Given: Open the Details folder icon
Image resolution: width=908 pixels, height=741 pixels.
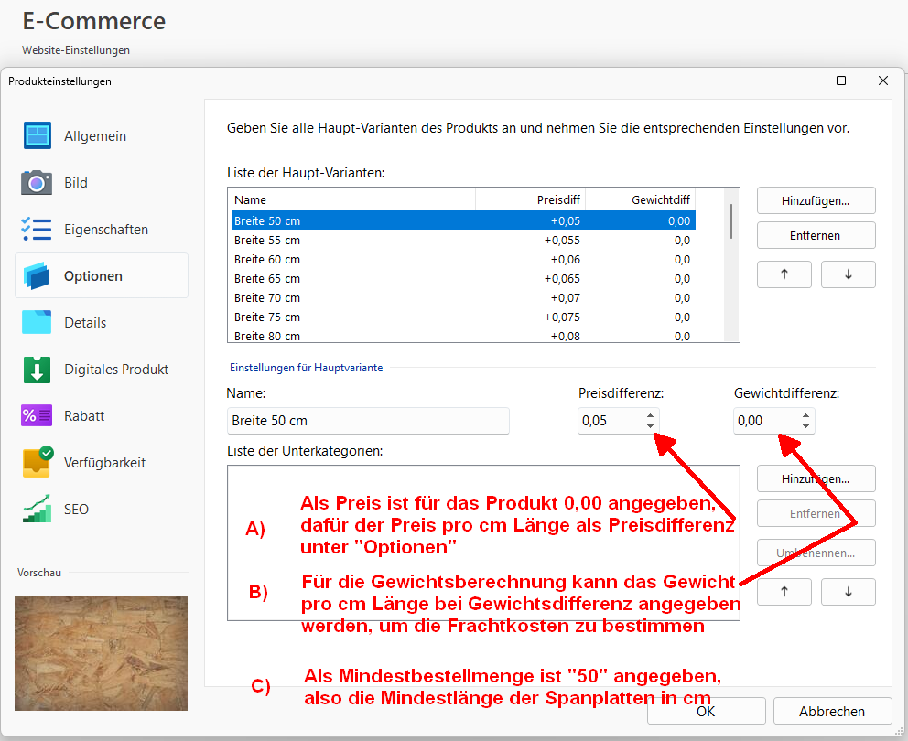Looking at the screenshot, I should click(x=37, y=322).
